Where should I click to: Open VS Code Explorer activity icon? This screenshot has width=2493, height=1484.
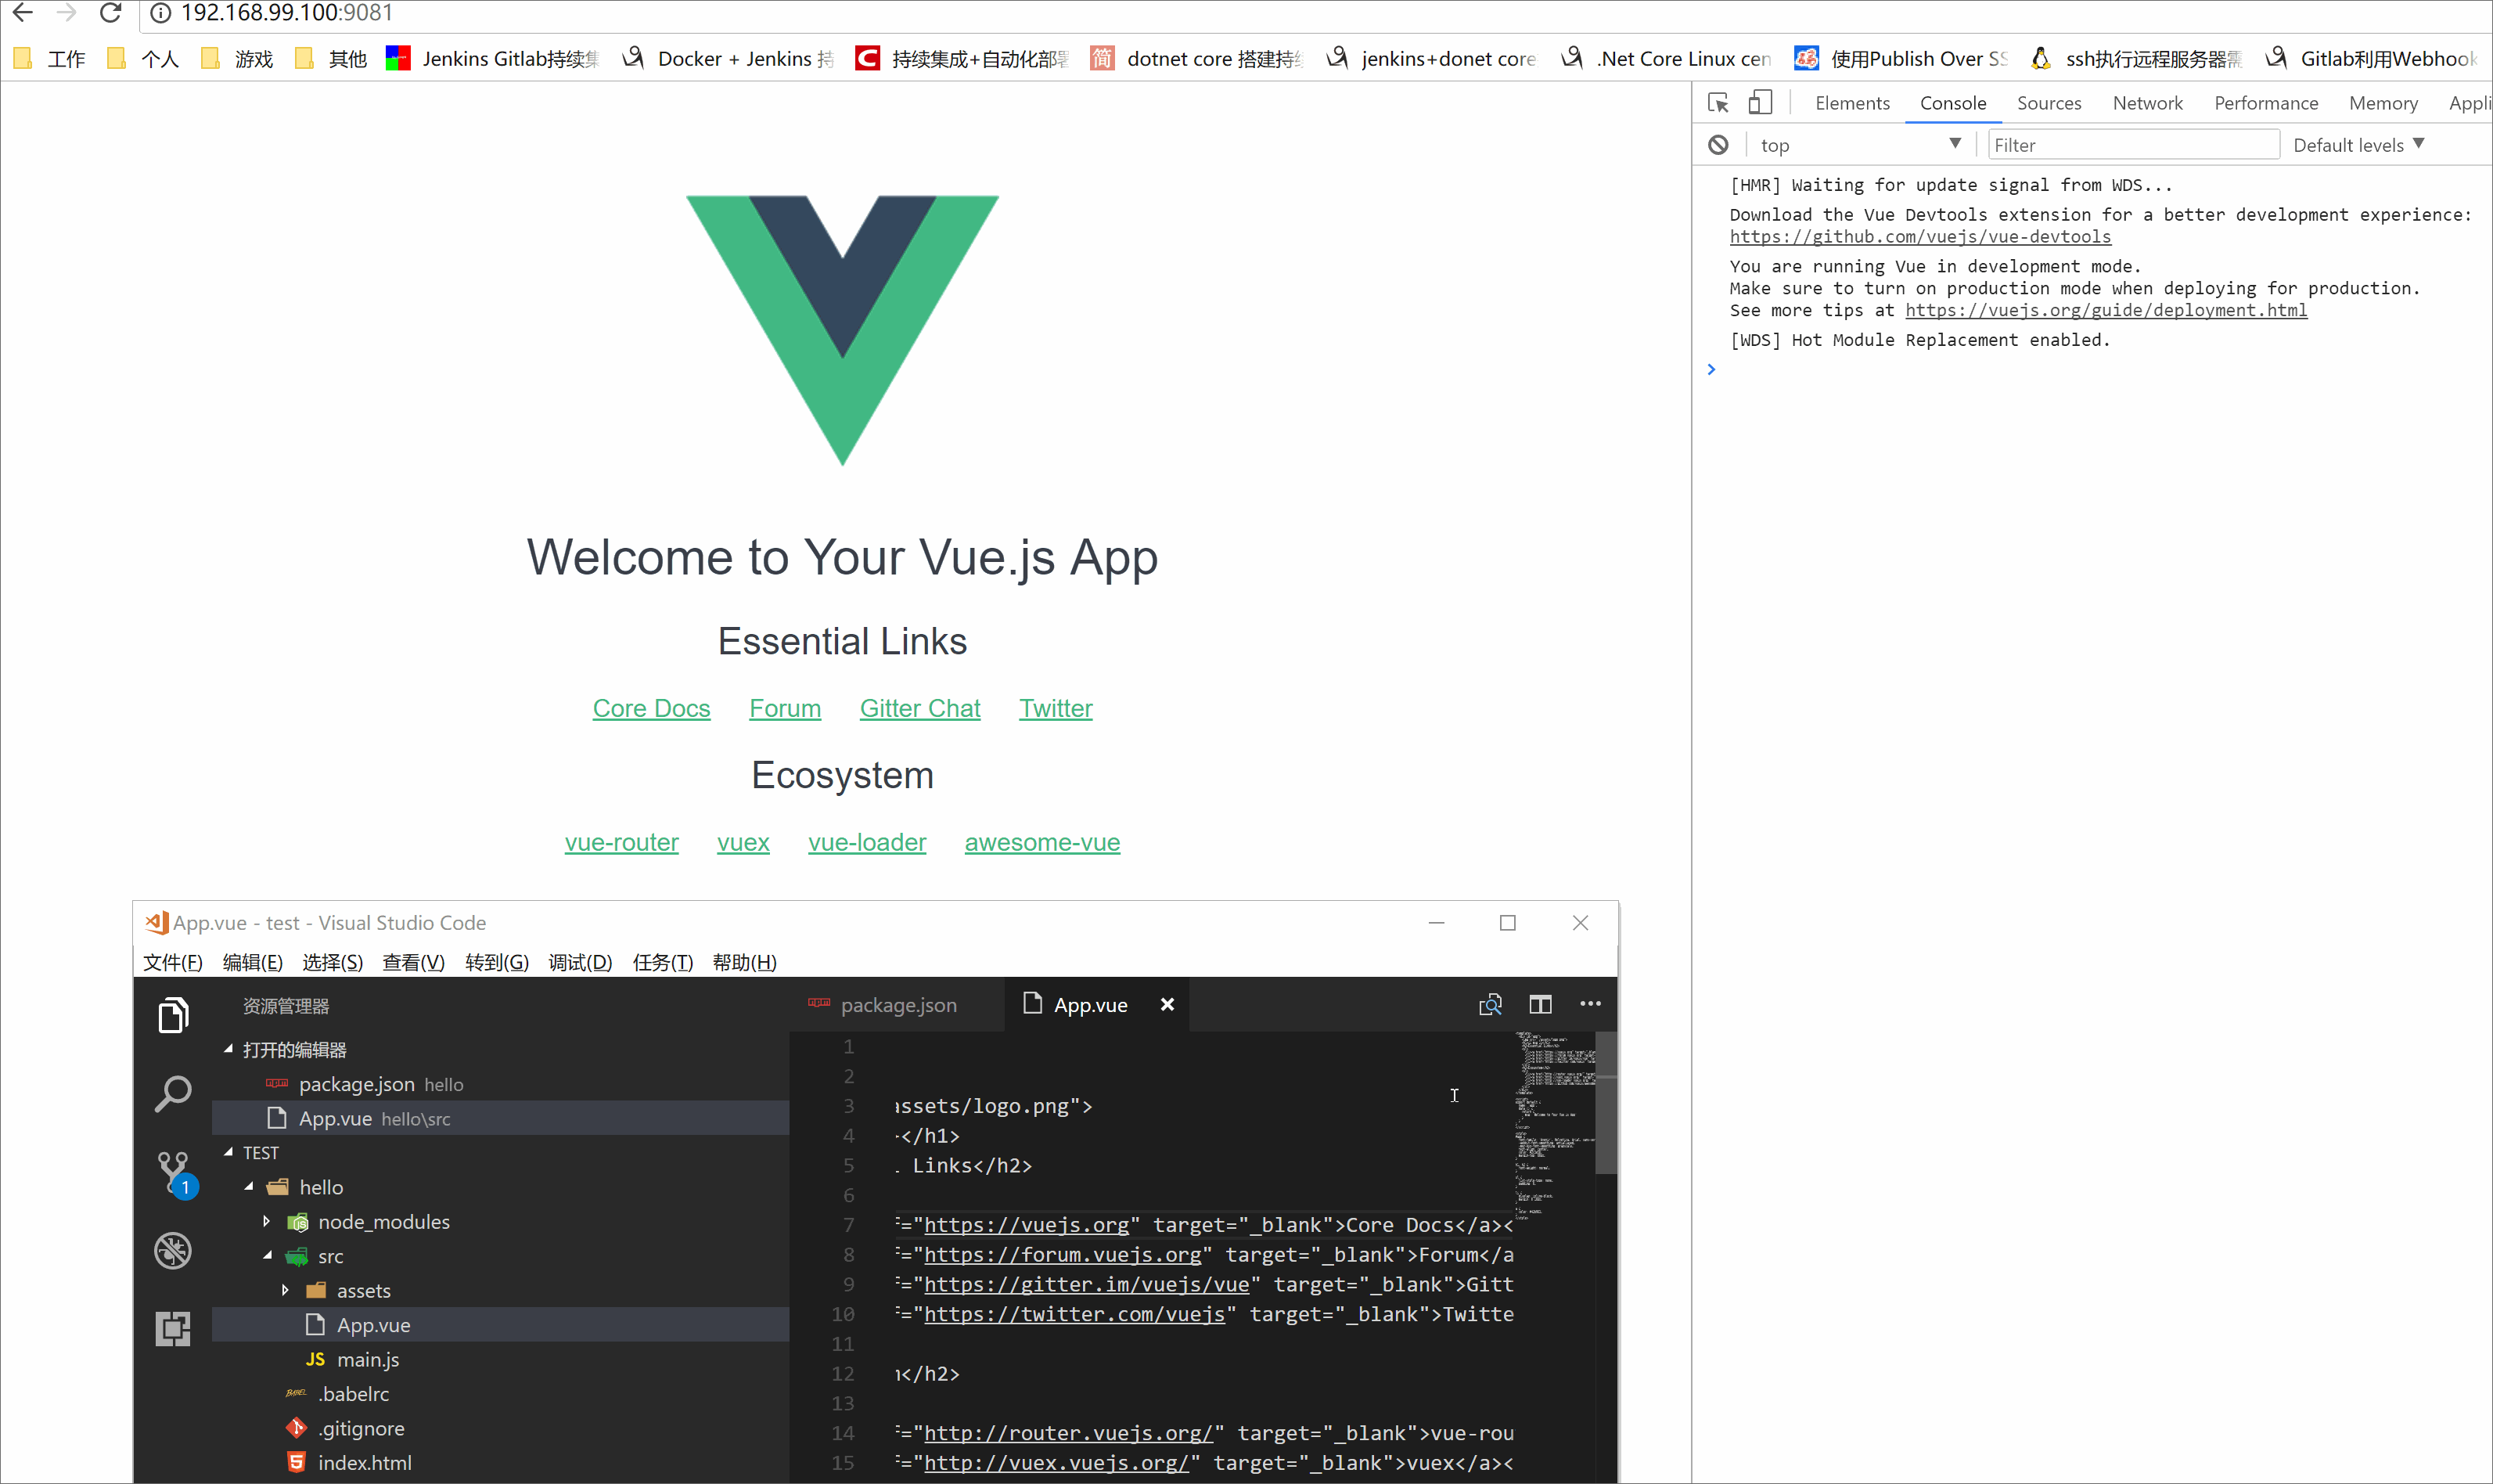tap(173, 1016)
